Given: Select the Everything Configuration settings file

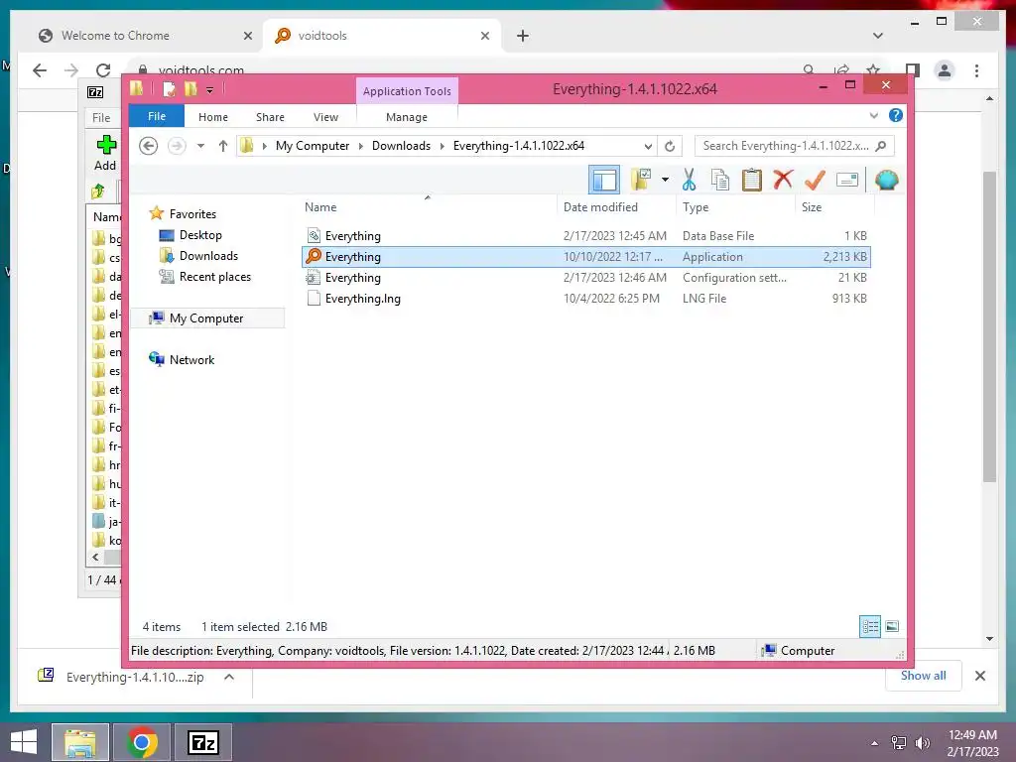Looking at the screenshot, I should pyautogui.click(x=586, y=278).
